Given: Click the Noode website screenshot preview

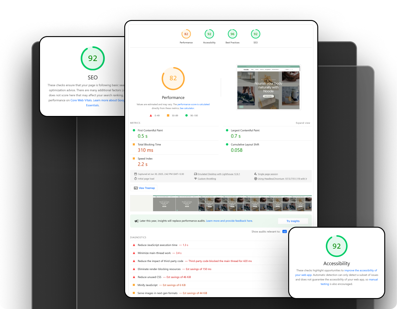Looking at the screenshot, I should (x=268, y=87).
